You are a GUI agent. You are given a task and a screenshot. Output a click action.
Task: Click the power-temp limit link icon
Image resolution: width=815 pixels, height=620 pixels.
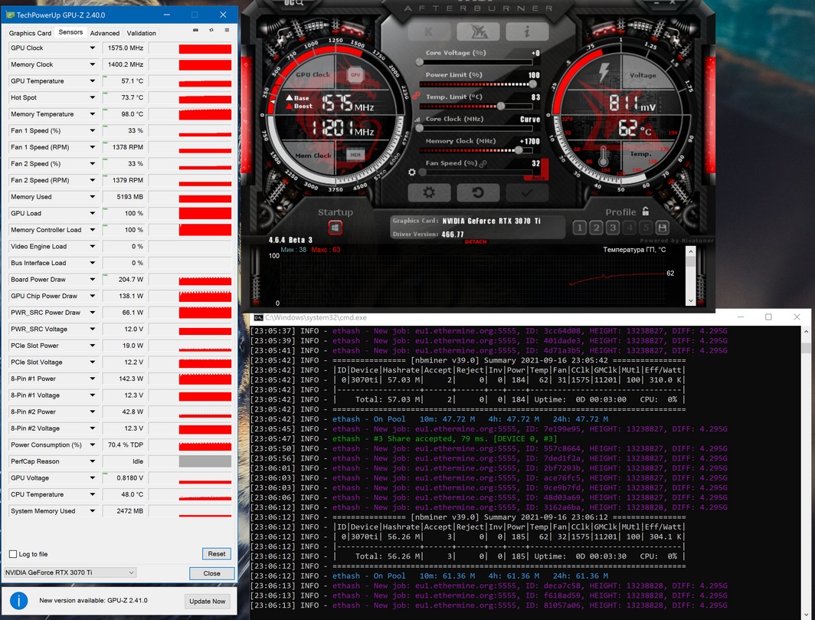click(416, 96)
